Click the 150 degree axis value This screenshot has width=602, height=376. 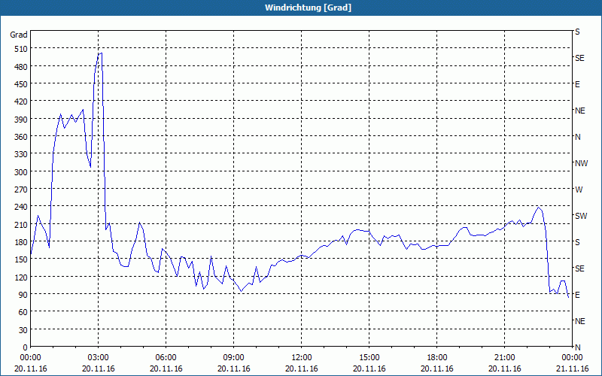tap(21, 259)
